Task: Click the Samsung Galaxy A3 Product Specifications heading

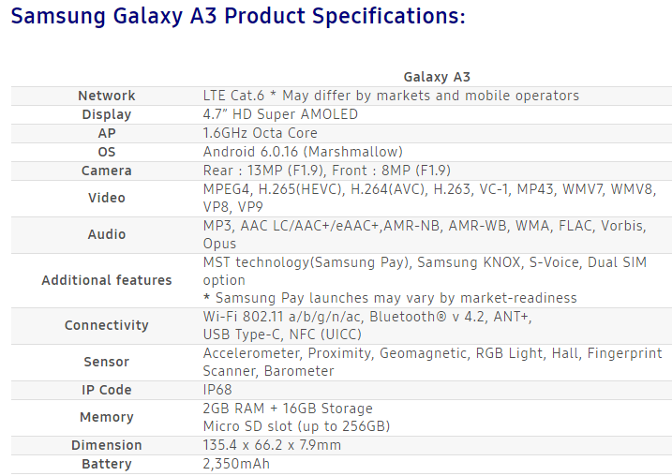Action: pos(238,17)
